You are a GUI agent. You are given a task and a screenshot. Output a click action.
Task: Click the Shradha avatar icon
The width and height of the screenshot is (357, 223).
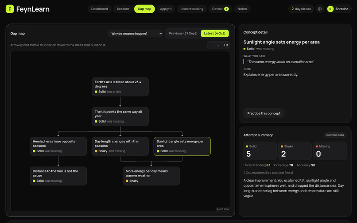pos(330,9)
